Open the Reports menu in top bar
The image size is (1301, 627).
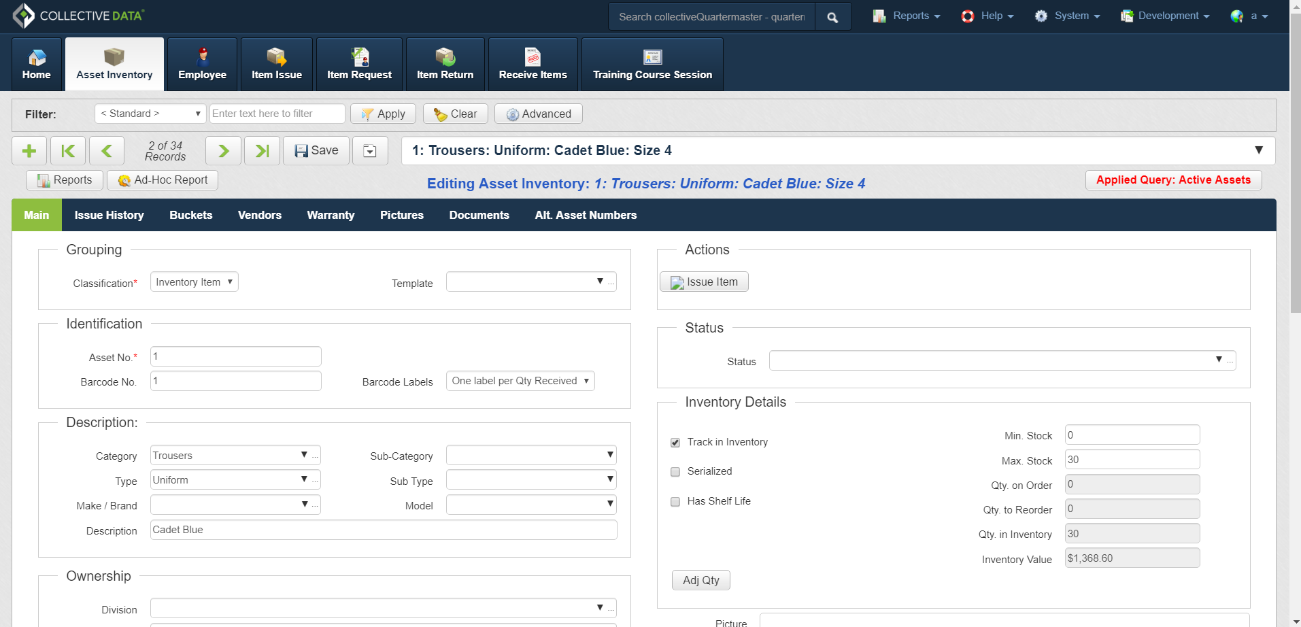pyautogui.click(x=907, y=16)
